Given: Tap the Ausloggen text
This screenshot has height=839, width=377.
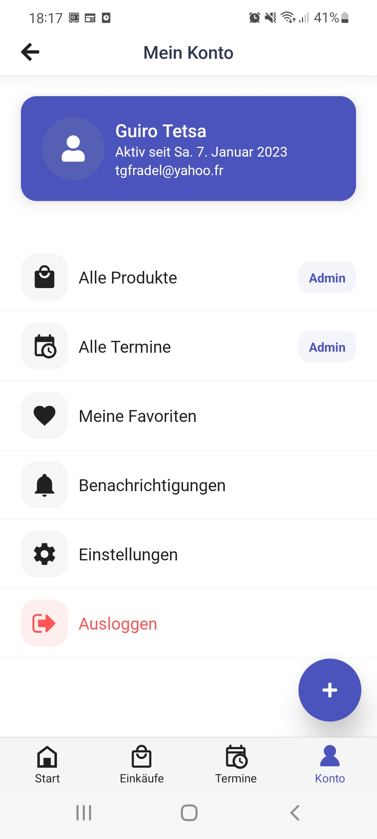Looking at the screenshot, I should pyautogui.click(x=118, y=624).
